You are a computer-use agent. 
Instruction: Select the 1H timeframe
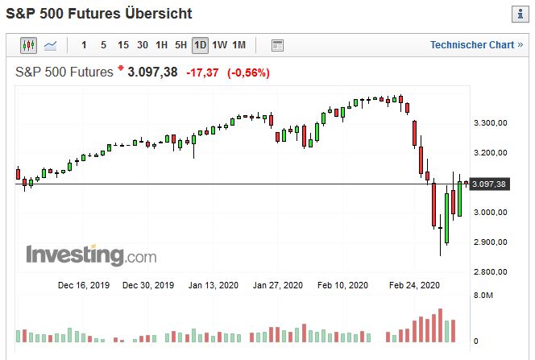tap(162, 45)
